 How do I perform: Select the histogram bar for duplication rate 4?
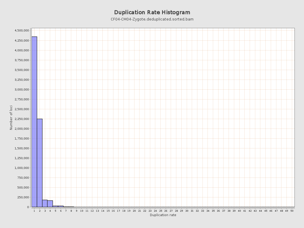coord(50,204)
